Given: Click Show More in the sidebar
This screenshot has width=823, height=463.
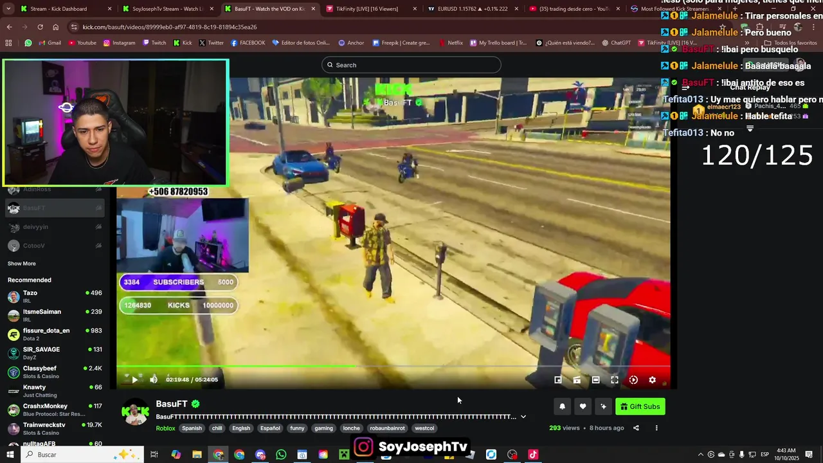Looking at the screenshot, I should coord(21,264).
